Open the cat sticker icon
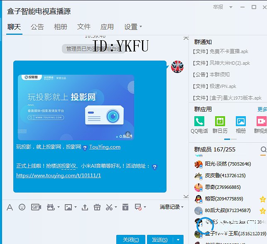 tap(51, 207)
